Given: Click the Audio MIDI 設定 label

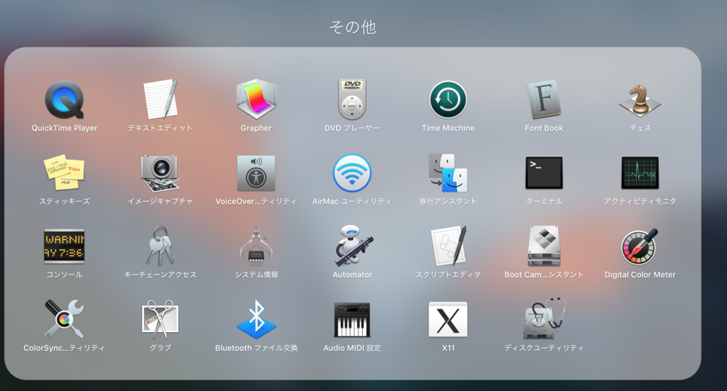Looking at the screenshot, I should coord(352,348).
